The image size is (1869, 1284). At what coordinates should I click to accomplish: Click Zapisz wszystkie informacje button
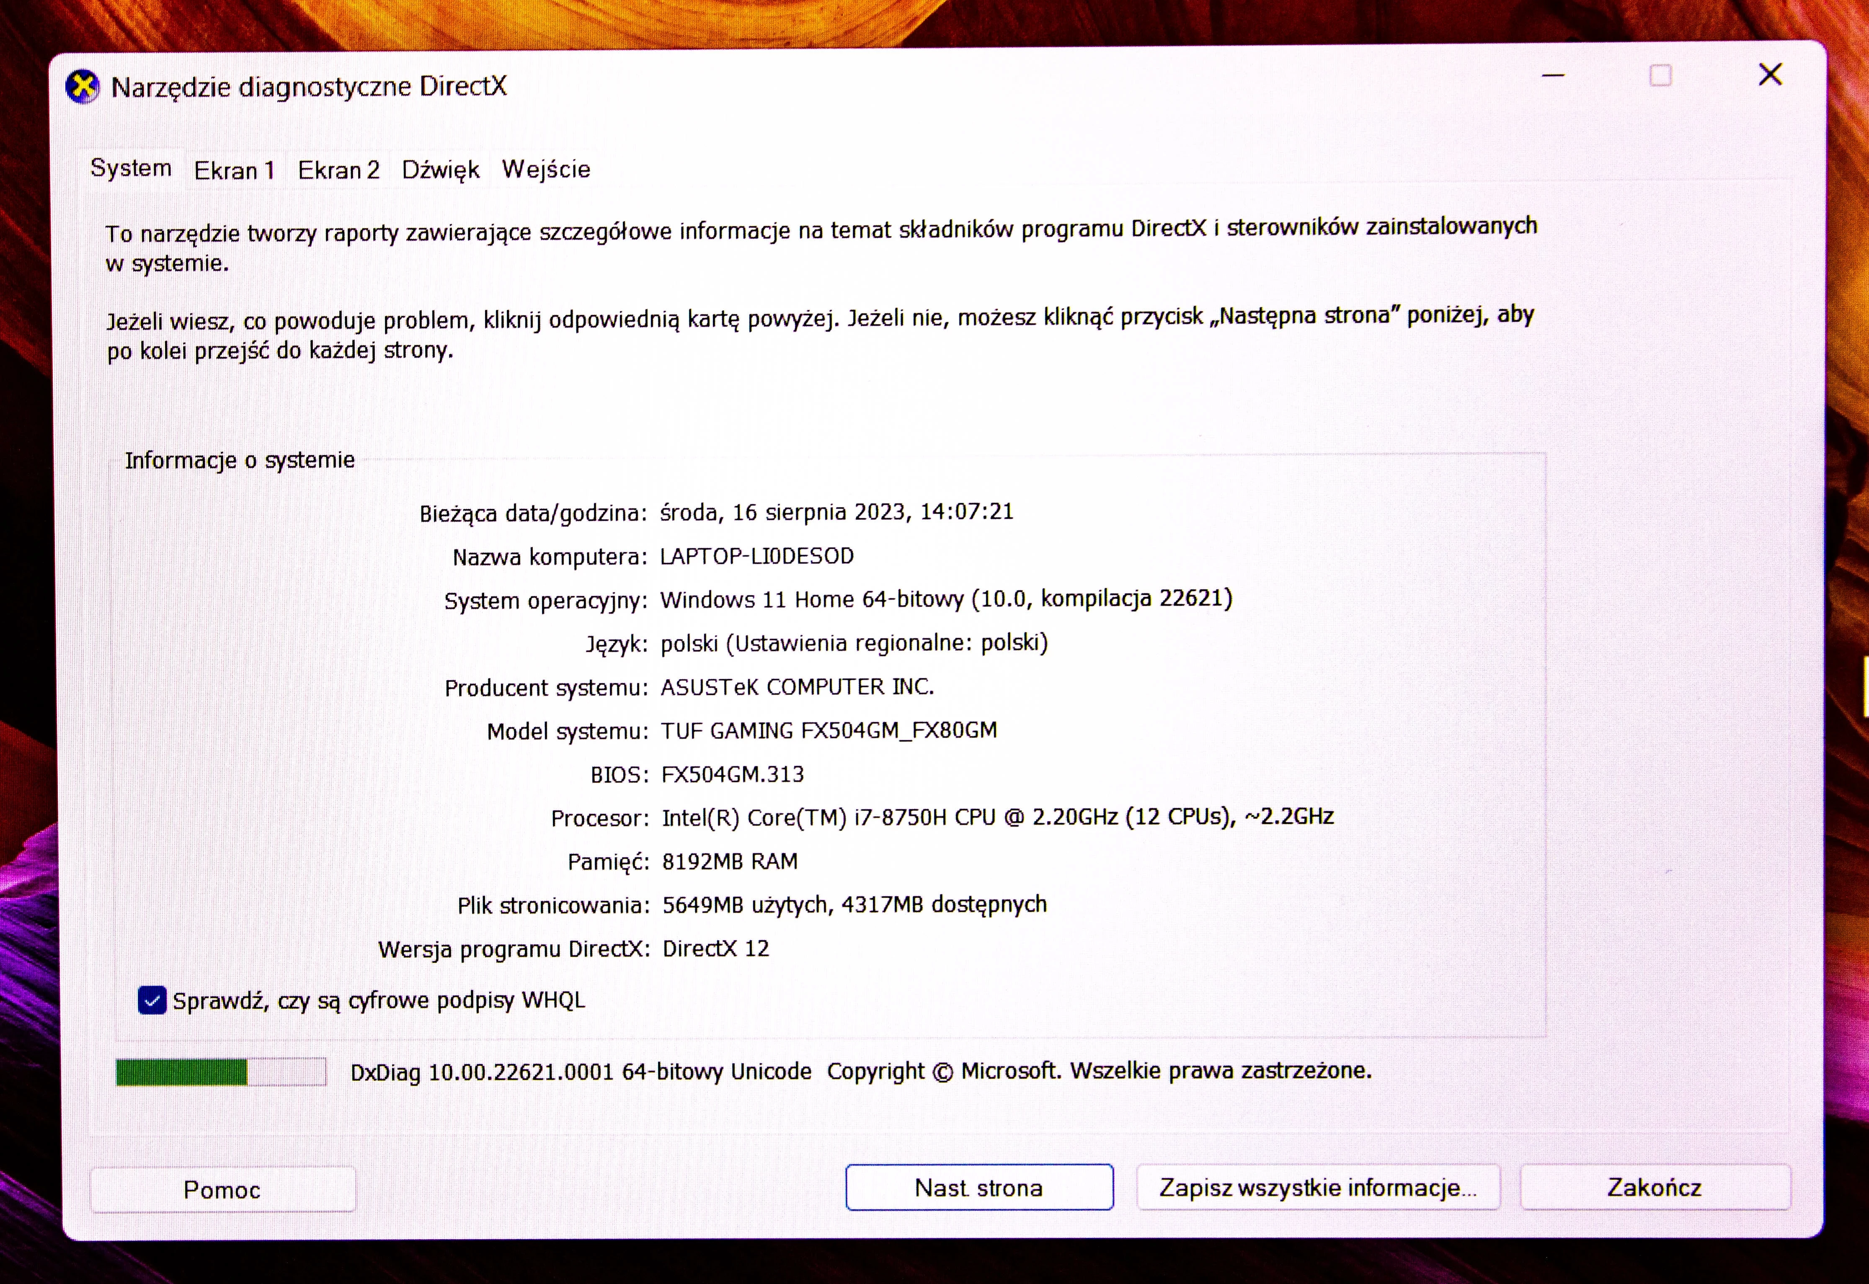(1318, 1187)
